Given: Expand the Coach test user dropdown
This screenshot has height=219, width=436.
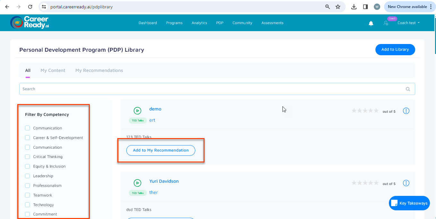Looking at the screenshot, I should pos(408,23).
